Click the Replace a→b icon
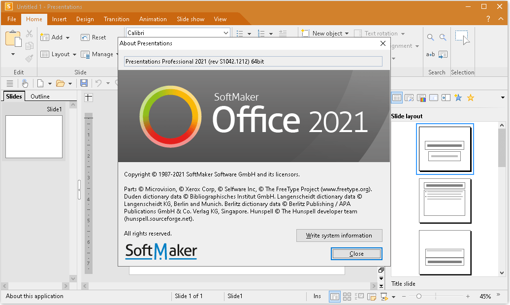This screenshot has width=510, height=305. coord(430,54)
